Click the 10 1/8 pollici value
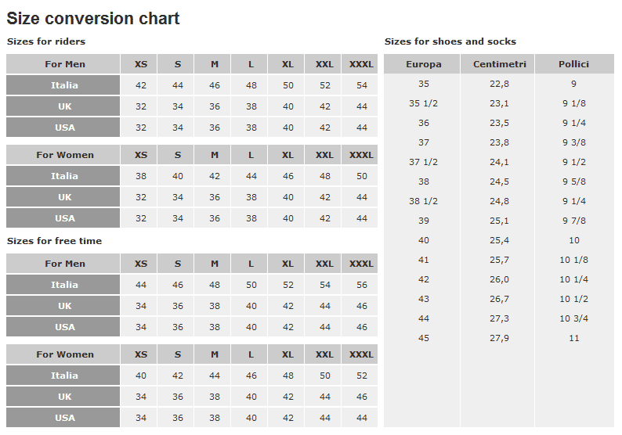The width and height of the screenshot is (622, 435). point(573,260)
